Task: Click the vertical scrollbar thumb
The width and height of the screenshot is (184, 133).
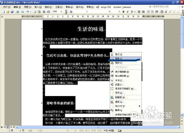Action: tap(182, 33)
